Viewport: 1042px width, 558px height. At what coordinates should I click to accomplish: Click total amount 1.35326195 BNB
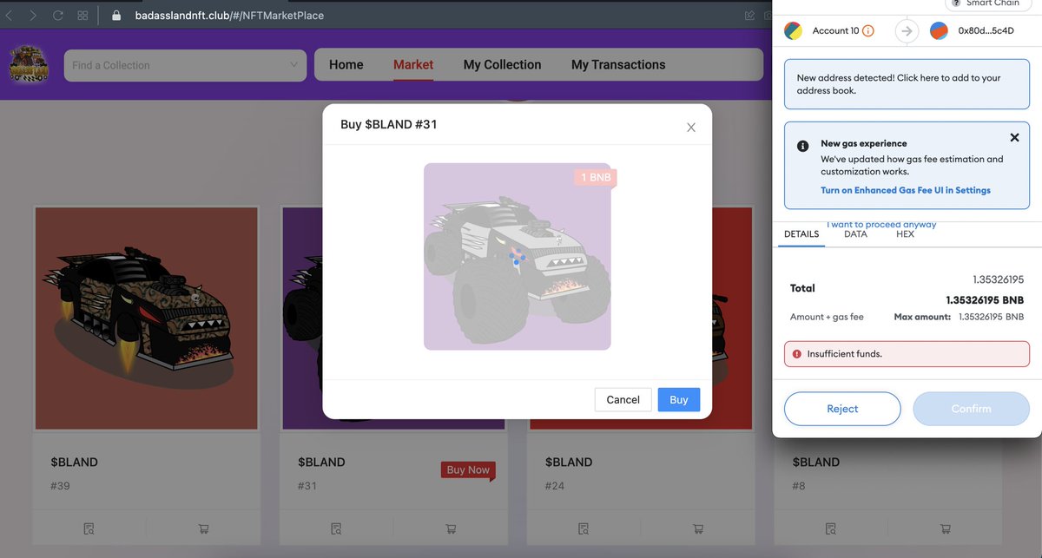(985, 300)
